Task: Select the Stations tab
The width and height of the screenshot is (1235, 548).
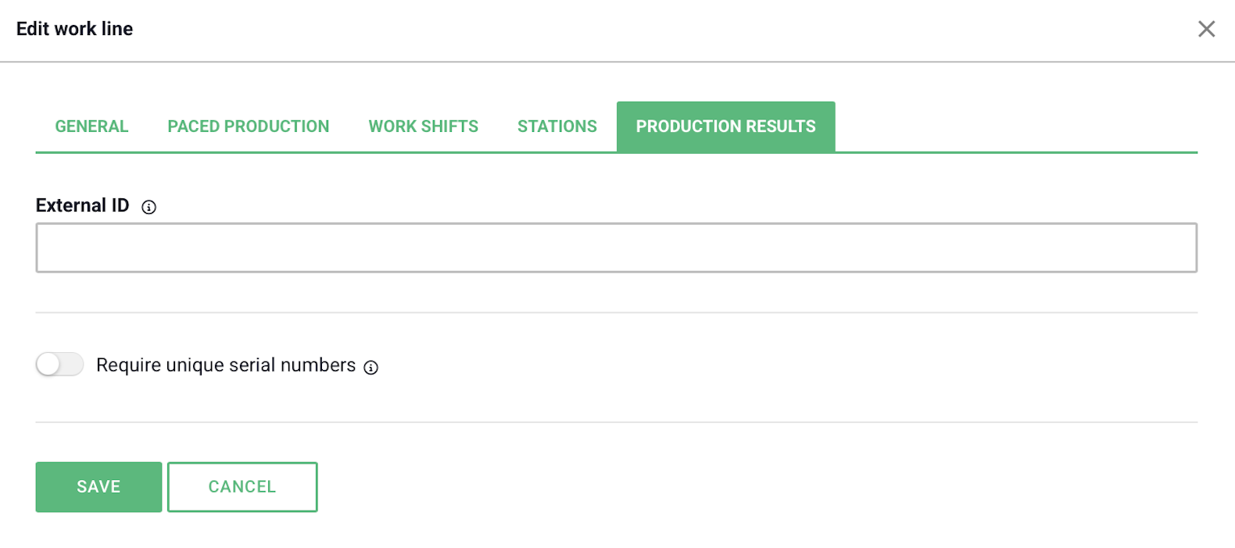Action: point(557,126)
